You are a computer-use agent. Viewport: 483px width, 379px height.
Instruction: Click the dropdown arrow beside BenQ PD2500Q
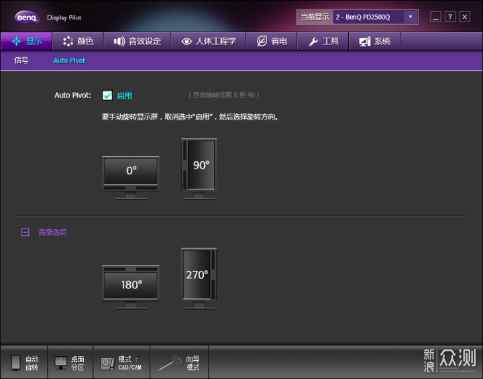pyautogui.click(x=411, y=17)
